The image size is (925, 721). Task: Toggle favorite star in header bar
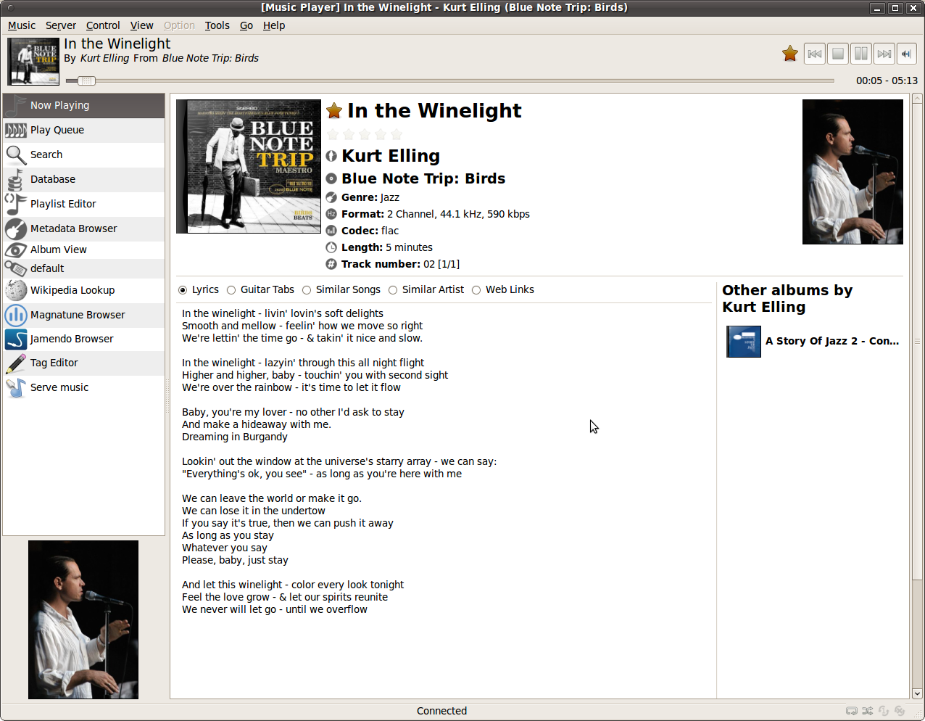790,54
